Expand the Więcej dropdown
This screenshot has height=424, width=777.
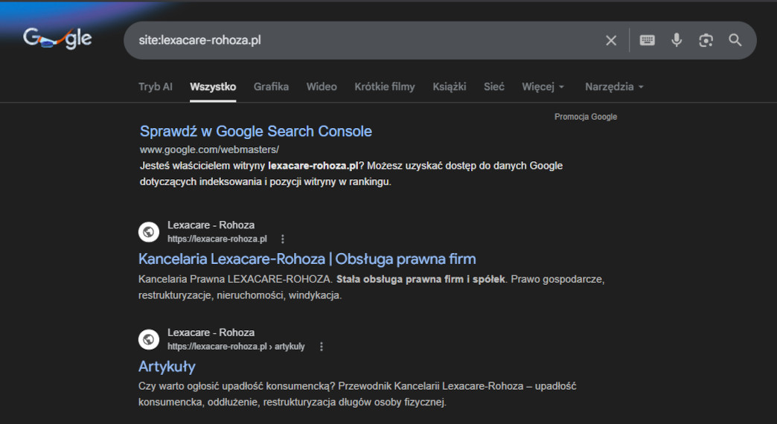(x=543, y=87)
